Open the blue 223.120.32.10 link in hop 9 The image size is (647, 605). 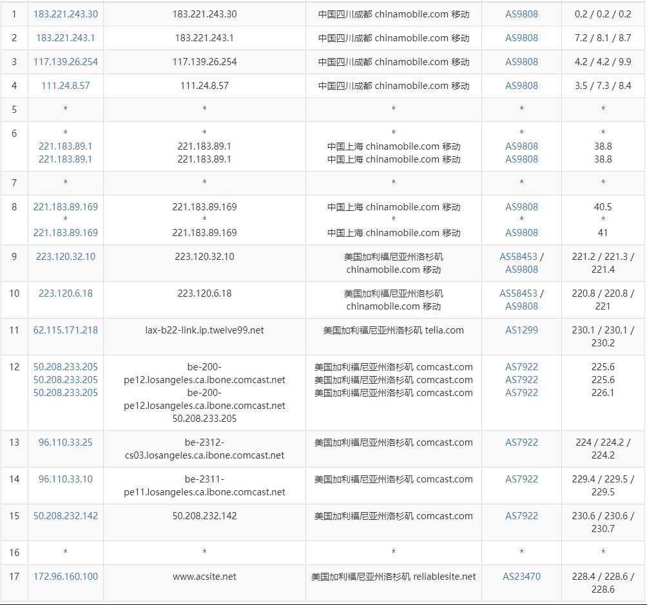pyautogui.click(x=66, y=257)
